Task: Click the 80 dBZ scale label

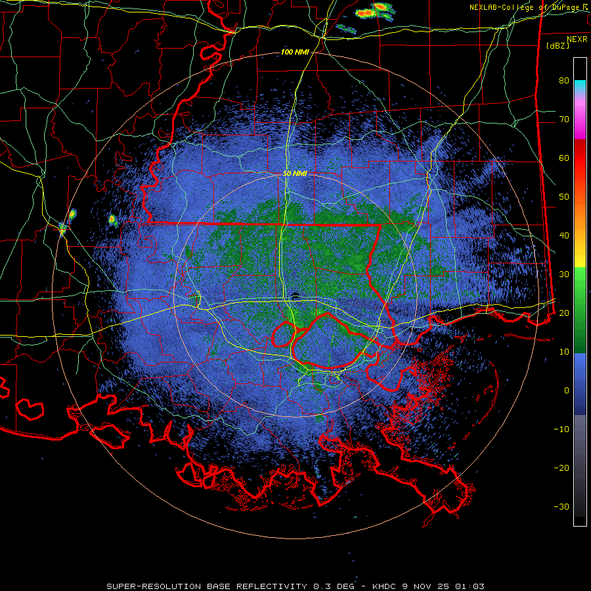Action: [564, 80]
